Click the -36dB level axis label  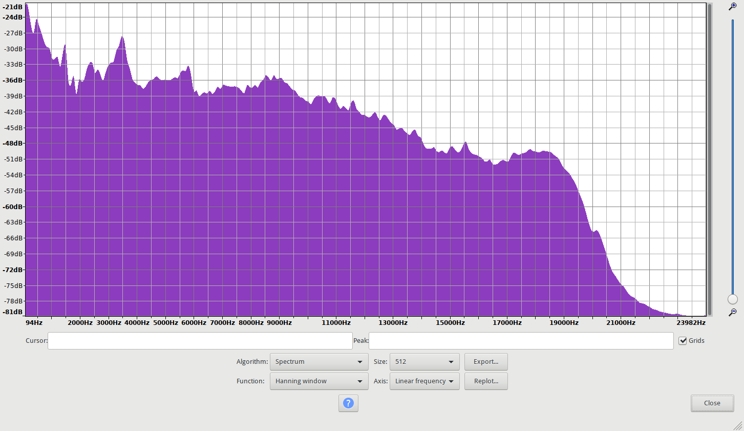point(13,80)
